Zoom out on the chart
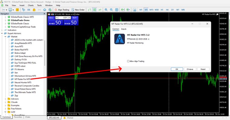Screen dimensions: 230x120 tap(111, 10)
